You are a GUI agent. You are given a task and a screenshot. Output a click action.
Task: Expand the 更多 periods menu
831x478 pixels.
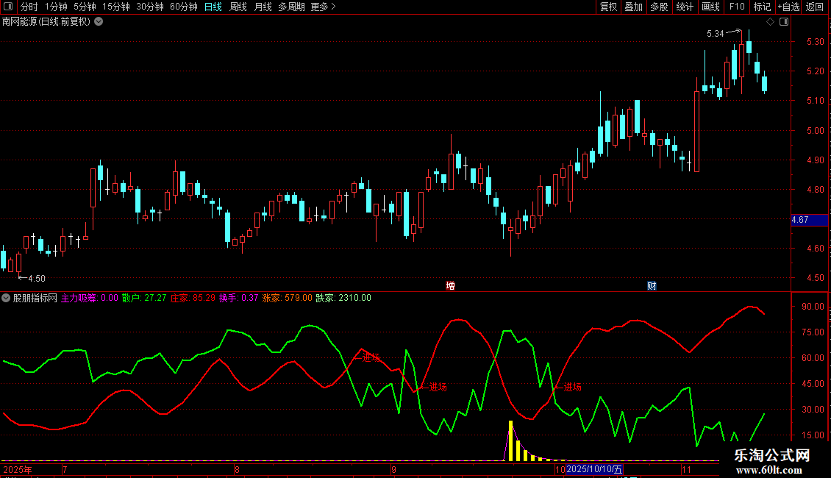[x=323, y=7]
